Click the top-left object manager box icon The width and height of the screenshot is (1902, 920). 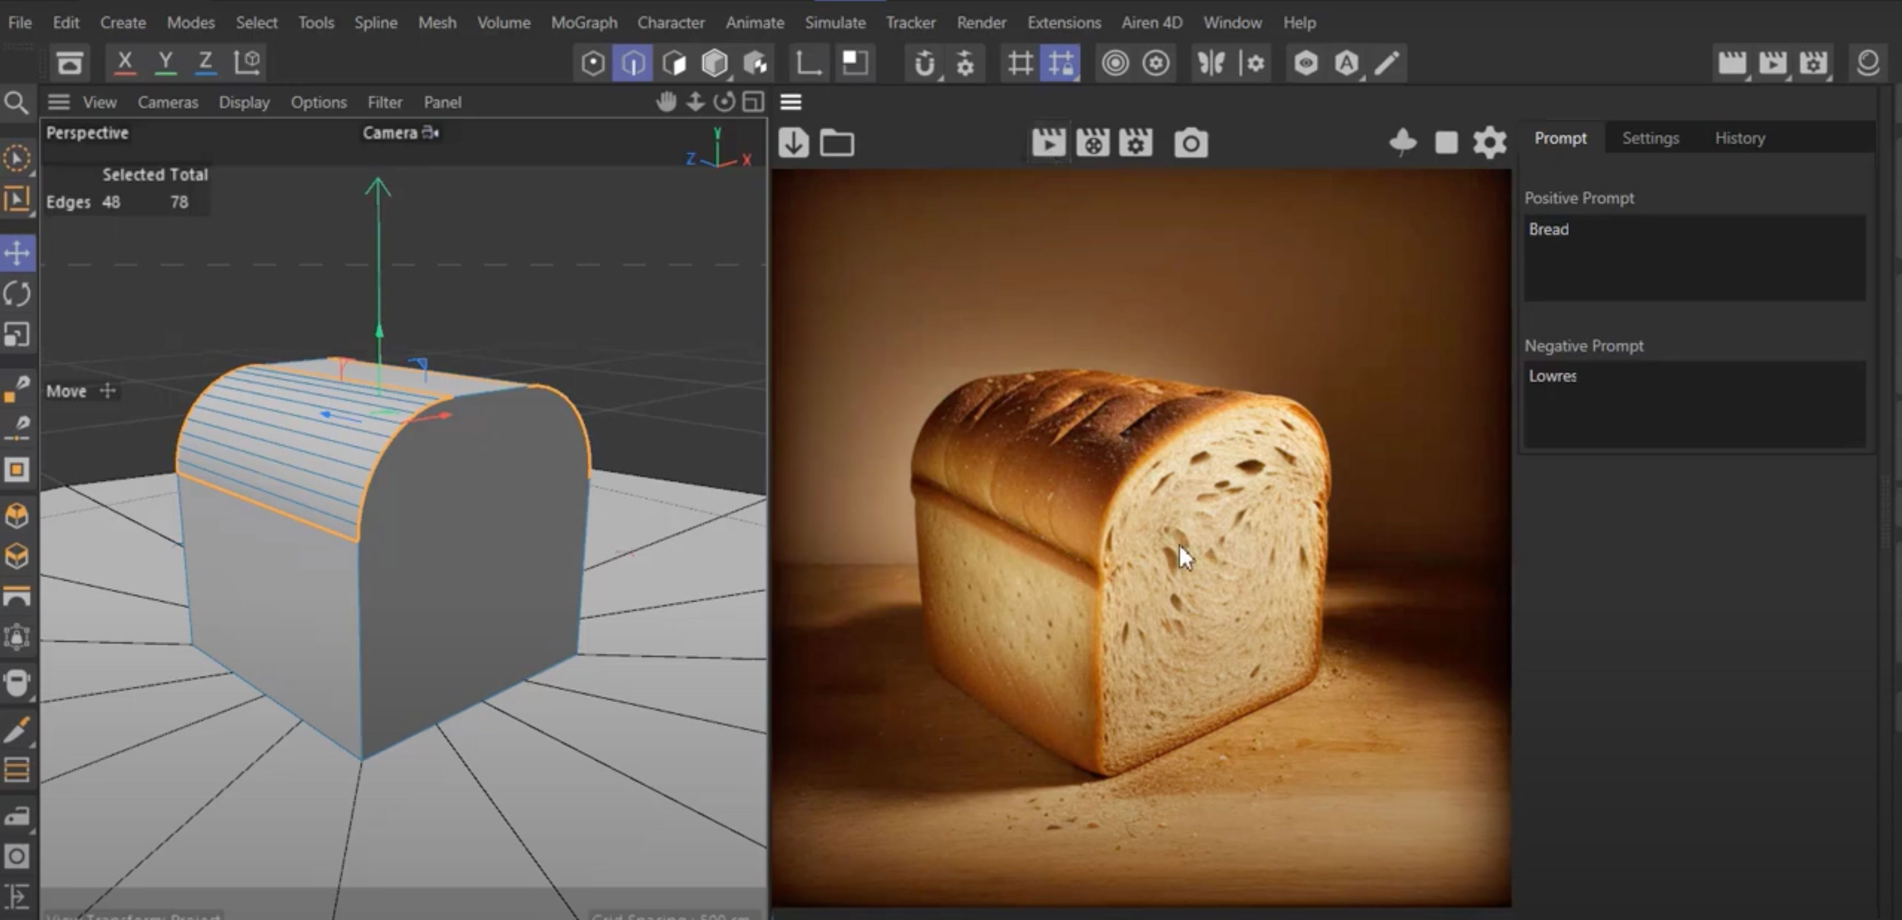pyautogui.click(x=69, y=63)
